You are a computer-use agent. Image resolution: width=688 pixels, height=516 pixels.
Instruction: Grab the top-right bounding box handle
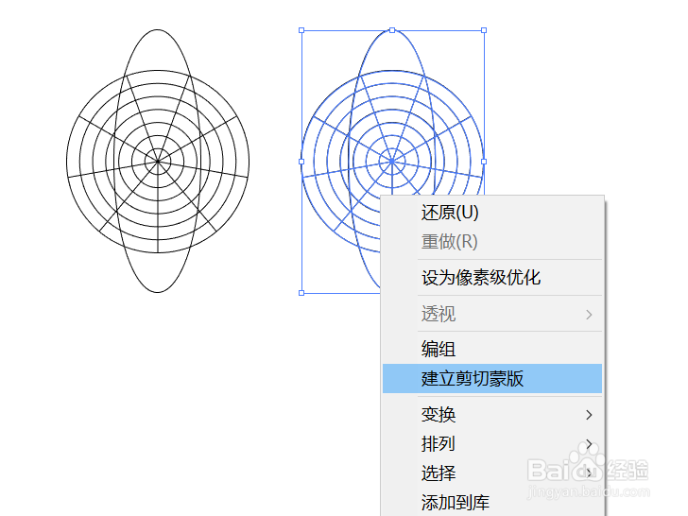tap(484, 30)
